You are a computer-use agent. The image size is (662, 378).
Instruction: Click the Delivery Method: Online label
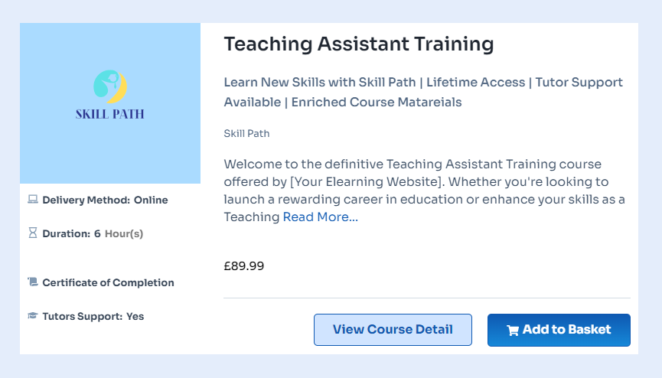(x=105, y=200)
